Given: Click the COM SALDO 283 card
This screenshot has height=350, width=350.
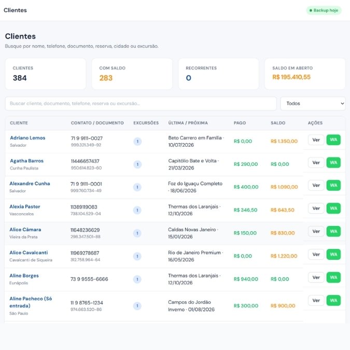Looking at the screenshot, I should click(132, 74).
